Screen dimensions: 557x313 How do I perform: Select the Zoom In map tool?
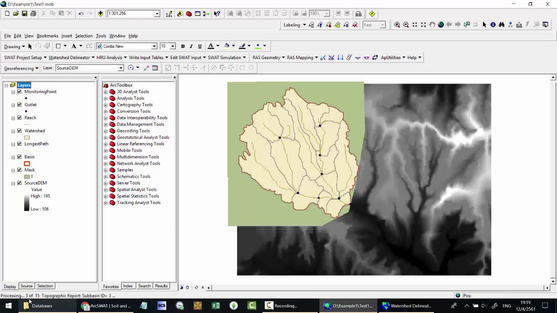point(397,25)
